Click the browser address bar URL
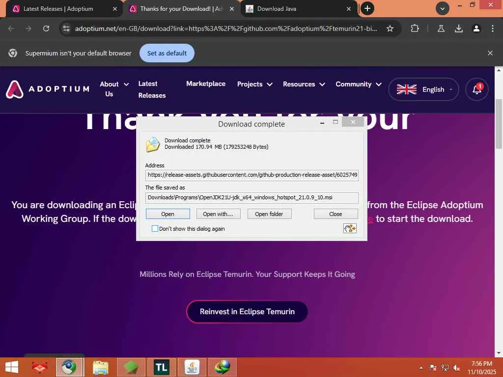Image resolution: width=503 pixels, height=377 pixels. (x=226, y=28)
